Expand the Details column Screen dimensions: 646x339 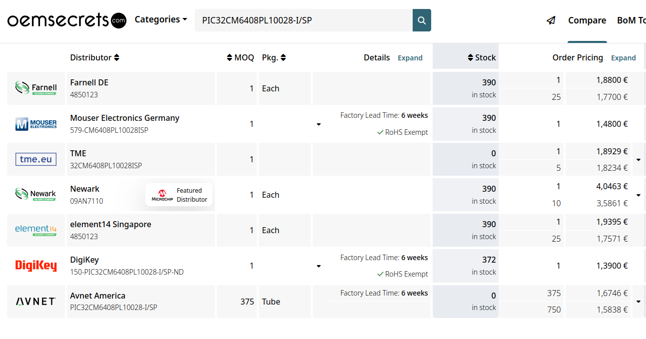click(x=410, y=58)
